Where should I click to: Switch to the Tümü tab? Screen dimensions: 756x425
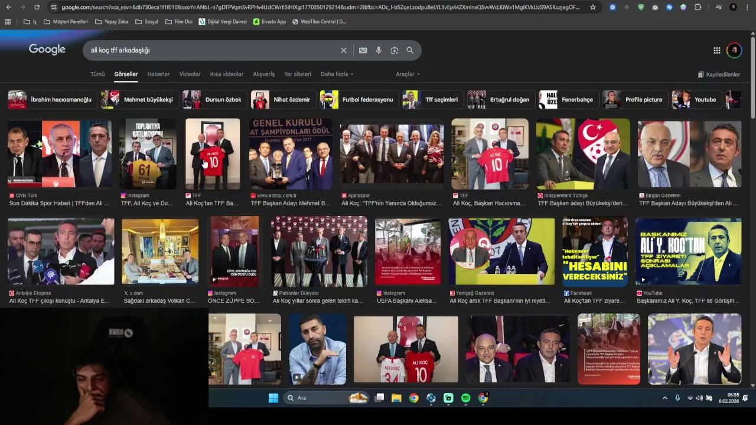pos(97,74)
